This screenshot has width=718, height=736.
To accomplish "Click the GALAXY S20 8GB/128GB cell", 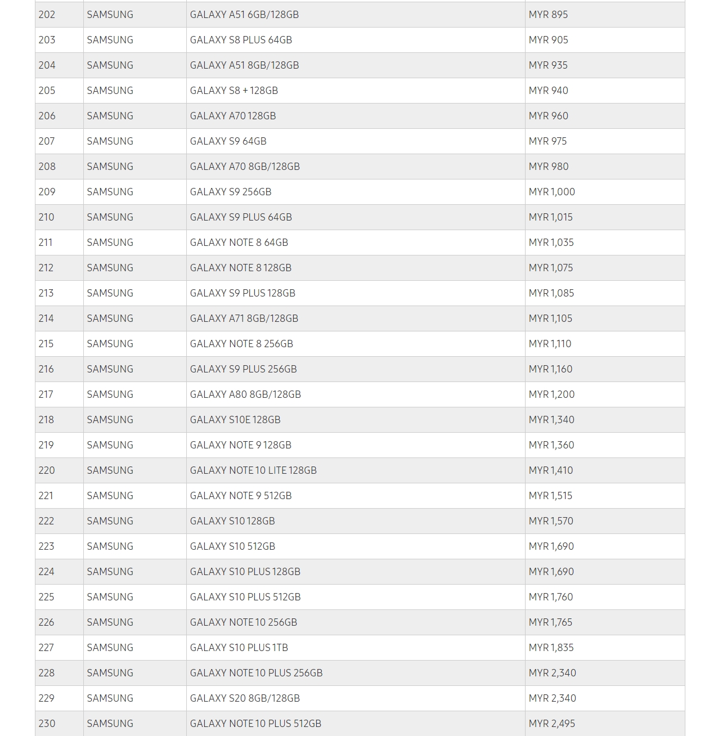I will point(245,698).
